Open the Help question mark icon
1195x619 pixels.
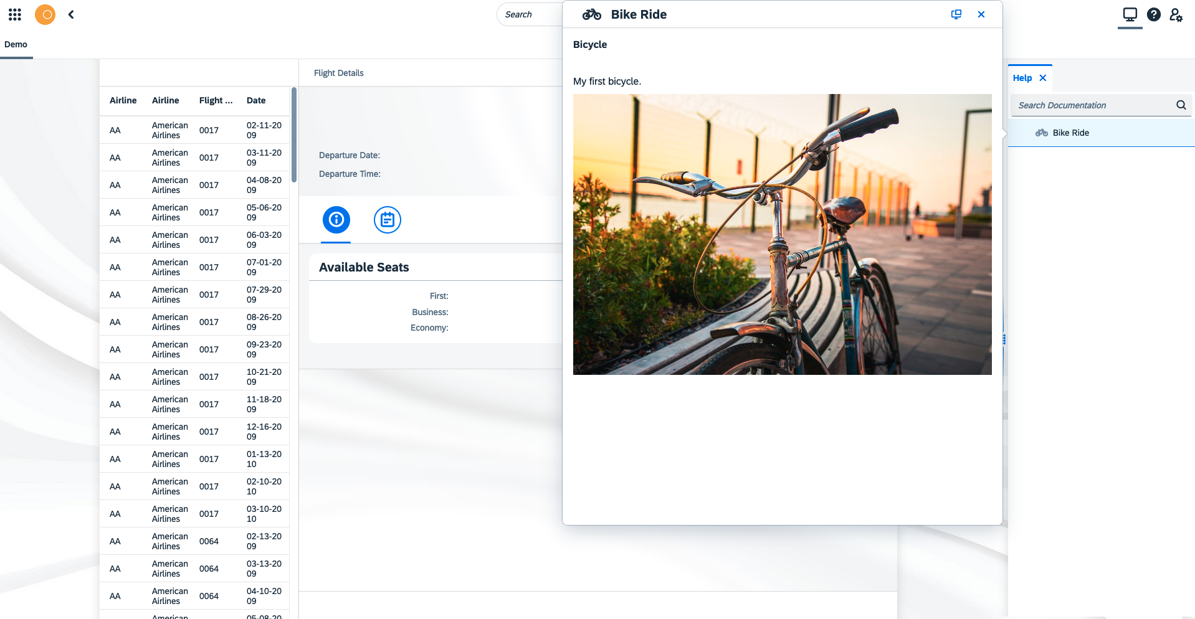click(1153, 14)
